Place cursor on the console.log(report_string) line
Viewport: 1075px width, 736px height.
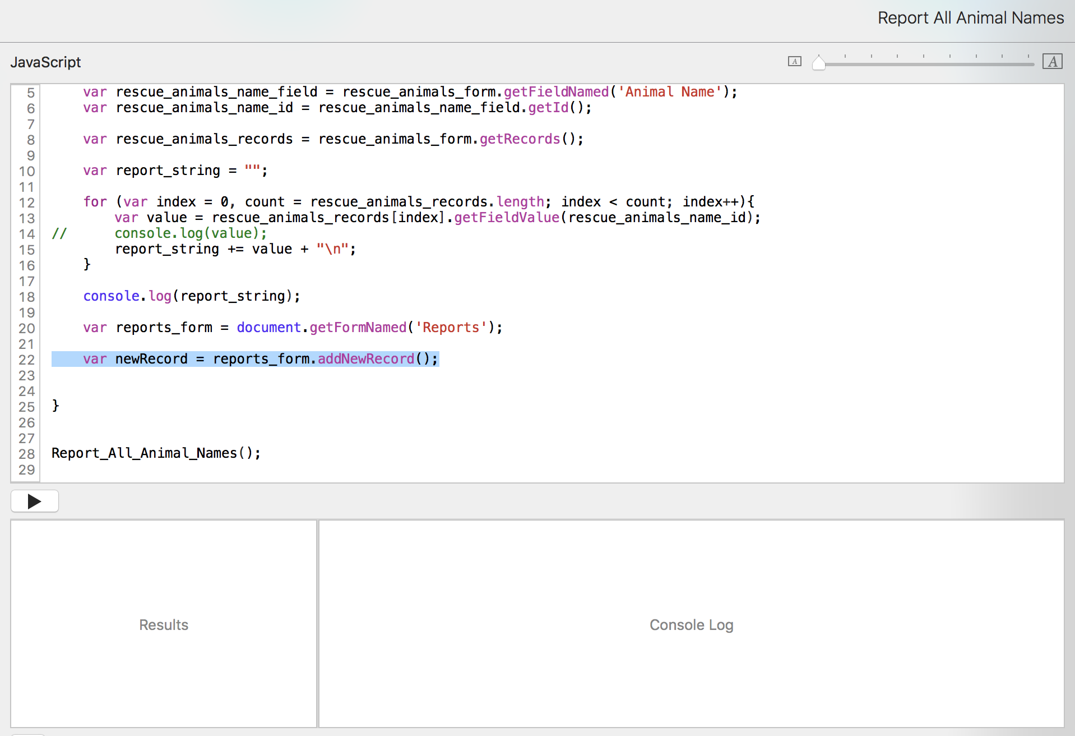tap(192, 296)
